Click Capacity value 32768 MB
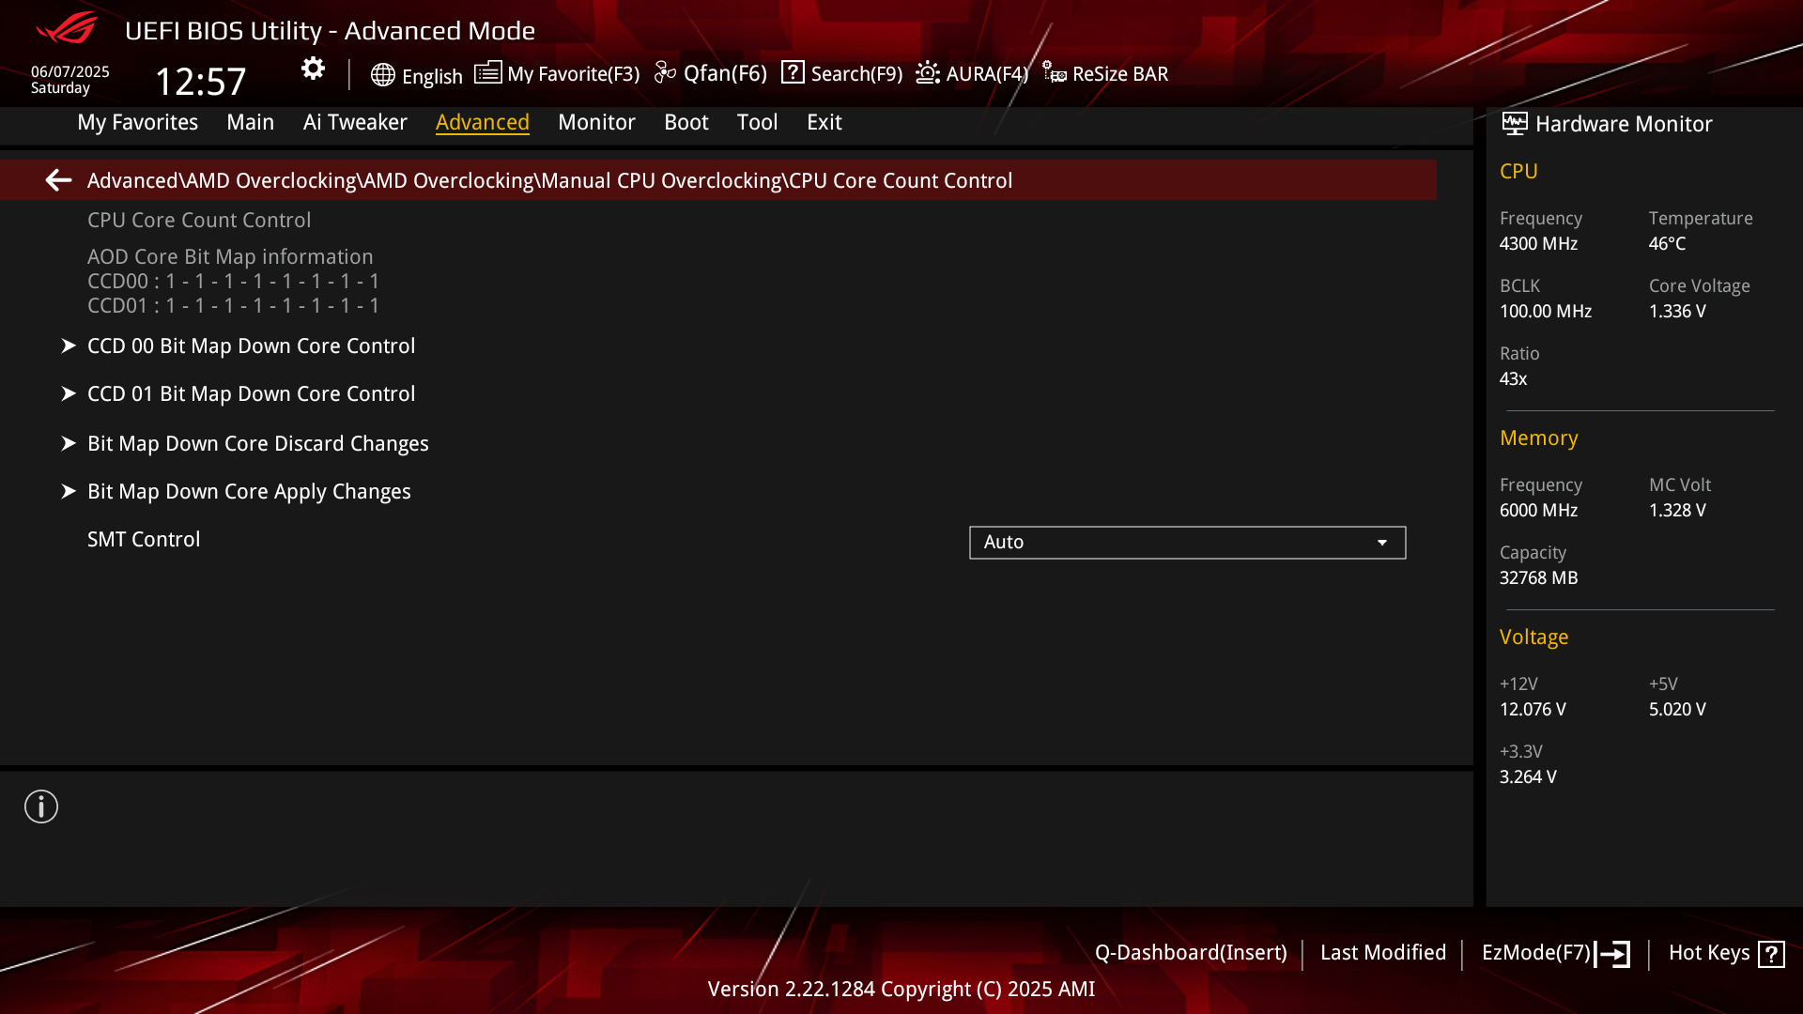The height and width of the screenshot is (1014, 1803). click(x=1538, y=577)
